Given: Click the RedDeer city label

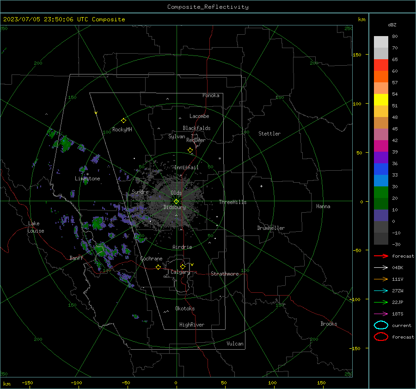Looking at the screenshot, I should tap(196, 140).
